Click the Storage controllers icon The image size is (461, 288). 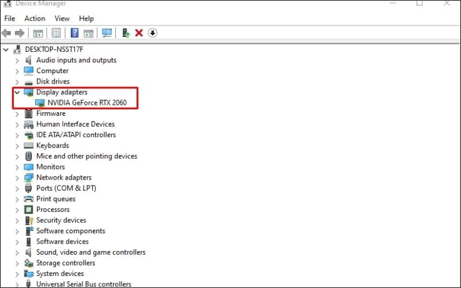[x=28, y=263]
